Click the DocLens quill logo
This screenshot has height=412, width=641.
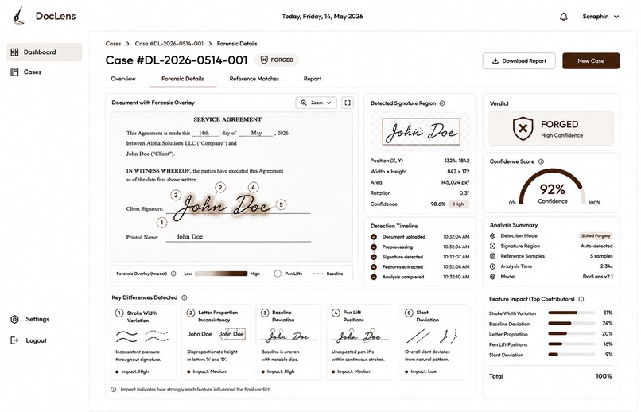tap(19, 16)
